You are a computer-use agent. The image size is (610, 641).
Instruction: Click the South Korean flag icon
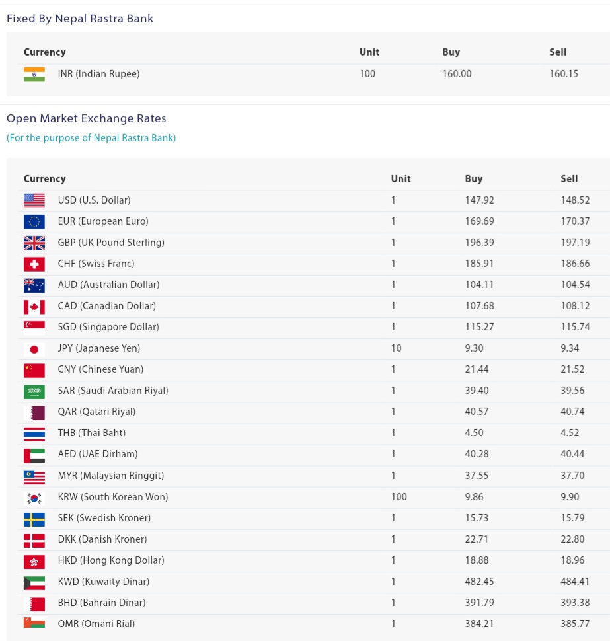click(34, 497)
